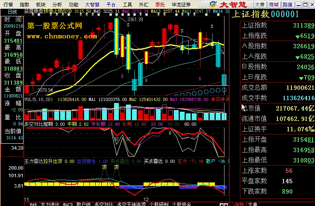Click the www.chnmoney.com link text
Image resolution: width=315 pixels, height=206 pixels.
click(62, 36)
